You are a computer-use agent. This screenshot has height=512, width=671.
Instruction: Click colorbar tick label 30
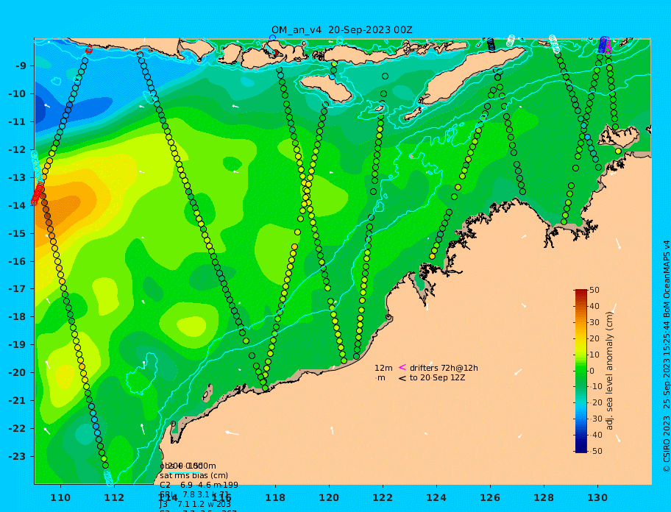(594, 322)
